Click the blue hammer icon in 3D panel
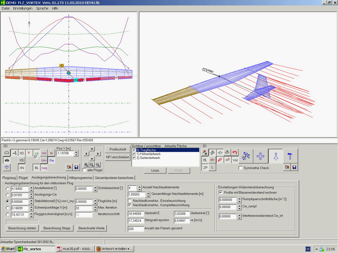Viewport: 338px width, 253px height. click(x=290, y=155)
